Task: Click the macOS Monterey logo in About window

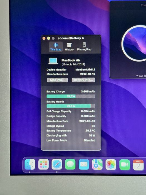Action: click(x=134, y=43)
